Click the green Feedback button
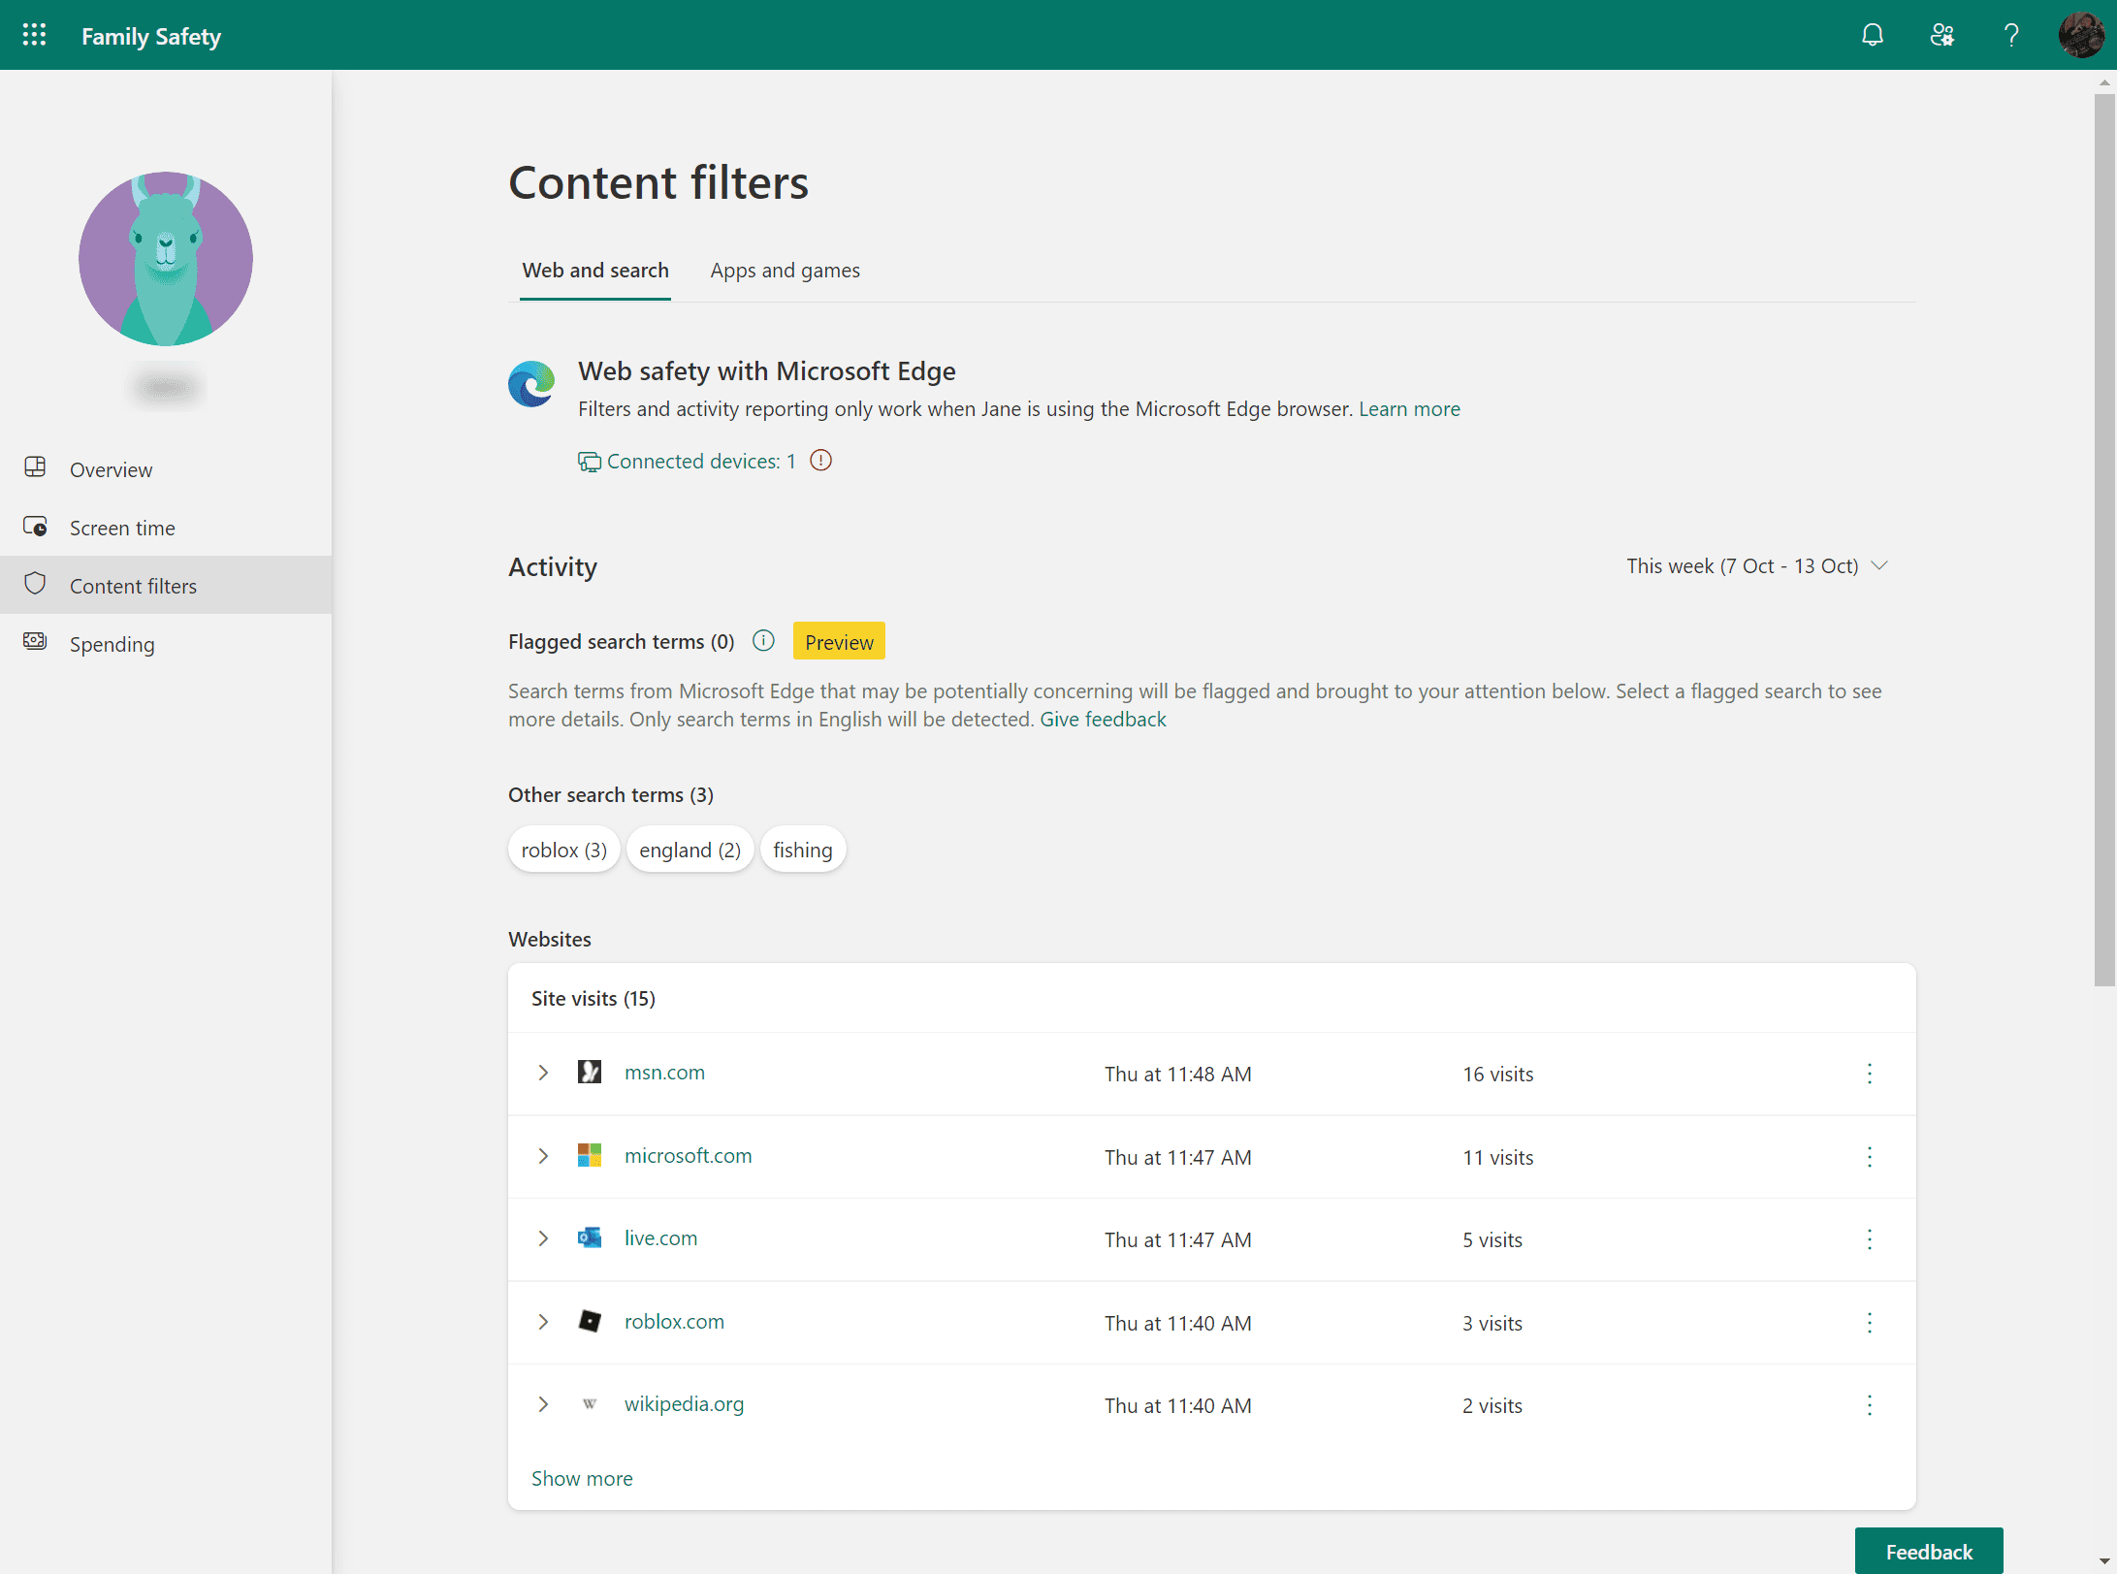Screen dimensions: 2117x1574 (x=1928, y=1551)
